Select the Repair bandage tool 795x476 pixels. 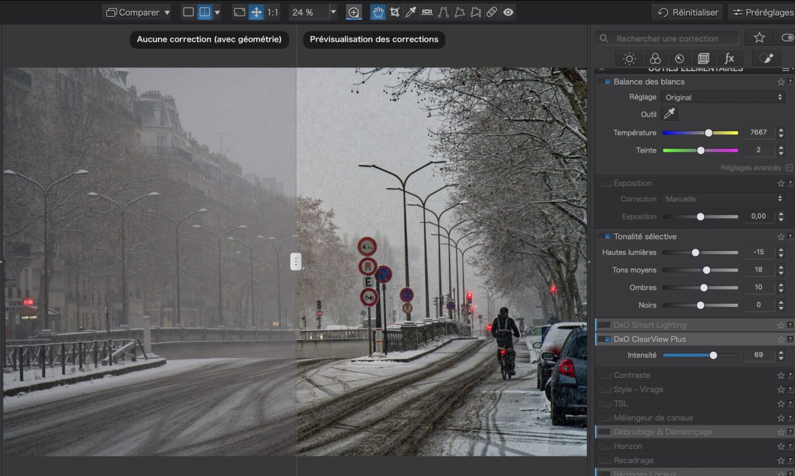coord(492,12)
